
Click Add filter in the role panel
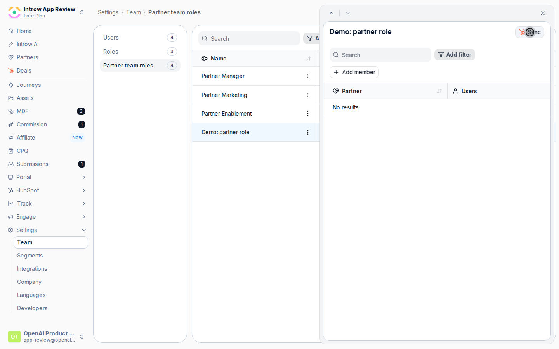click(455, 55)
